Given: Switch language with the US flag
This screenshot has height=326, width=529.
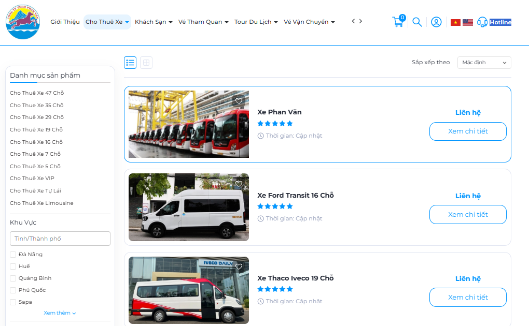Looking at the screenshot, I should coord(468,23).
